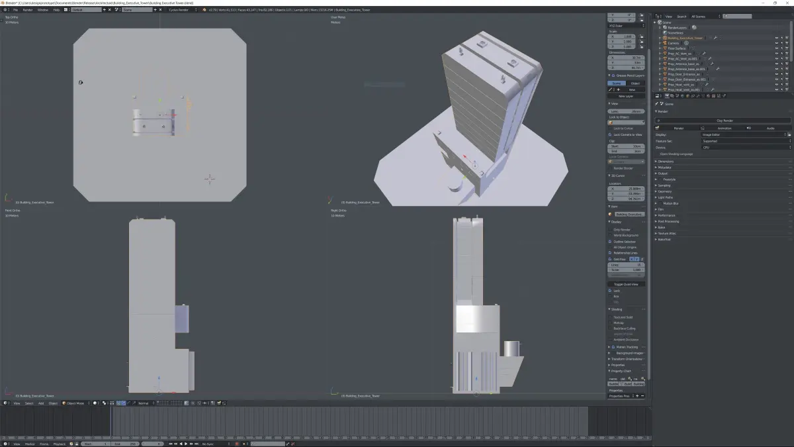Click the New Layer button

(x=626, y=96)
